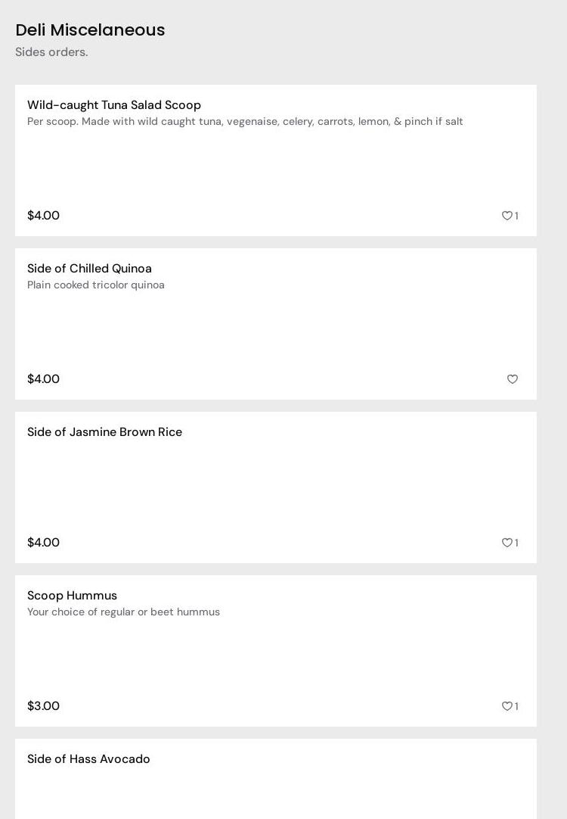Screen dimensions: 567x819
Task: Click the 'Sides orders.' subtitle text
Action: coord(51,52)
